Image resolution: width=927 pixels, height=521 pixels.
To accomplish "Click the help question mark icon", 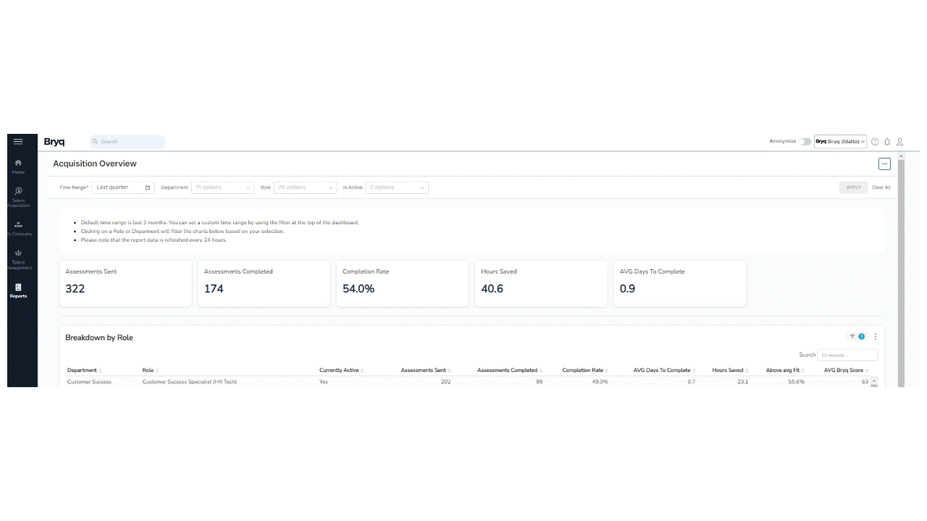I will pyautogui.click(x=875, y=142).
